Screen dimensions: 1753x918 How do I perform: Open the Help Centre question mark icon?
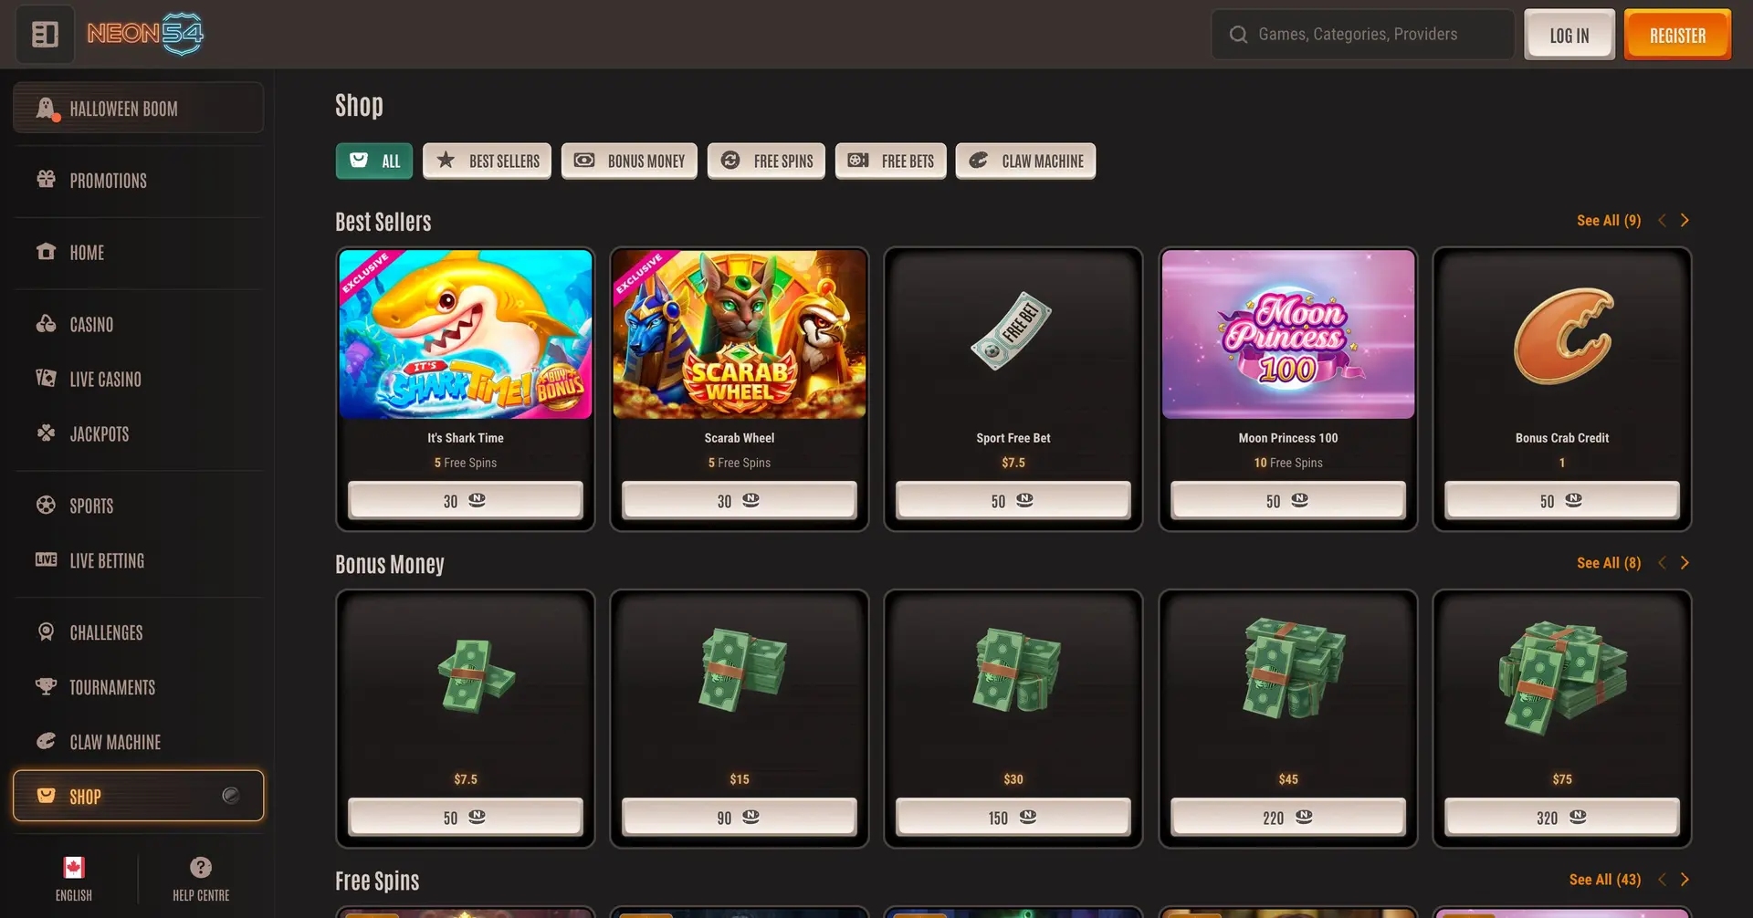pyautogui.click(x=201, y=867)
